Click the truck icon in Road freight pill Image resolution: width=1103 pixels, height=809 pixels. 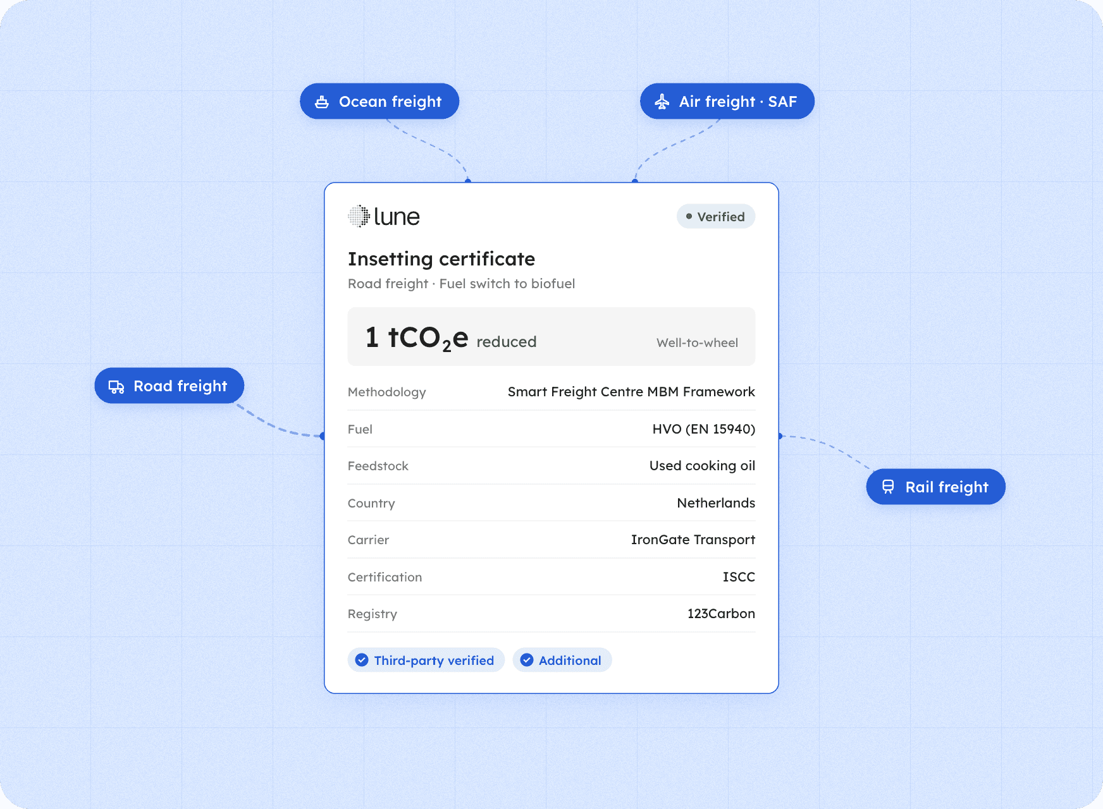click(116, 386)
